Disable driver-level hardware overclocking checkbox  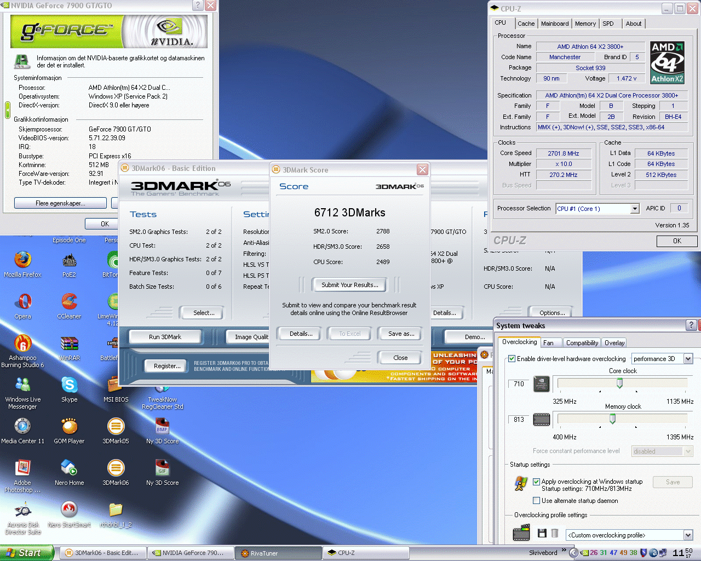click(512, 359)
